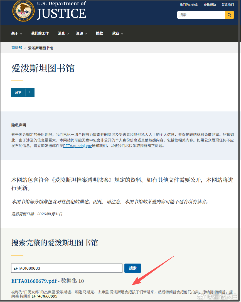Click the 最后更新日期: 2026年1月31日 text
Image resolution: width=241 pixels, height=302 pixels.
[37, 214]
